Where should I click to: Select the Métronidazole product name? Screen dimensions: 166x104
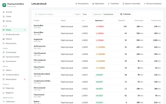coord(40,60)
